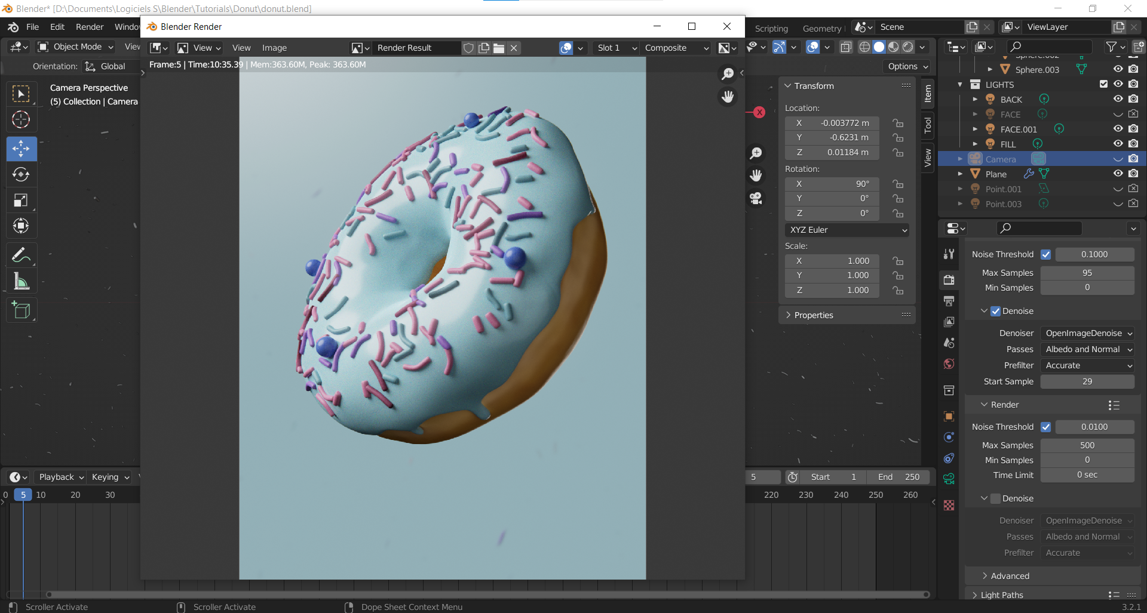1147x613 pixels.
Task: Switch viewport shading to wireframe
Action: [864, 47]
